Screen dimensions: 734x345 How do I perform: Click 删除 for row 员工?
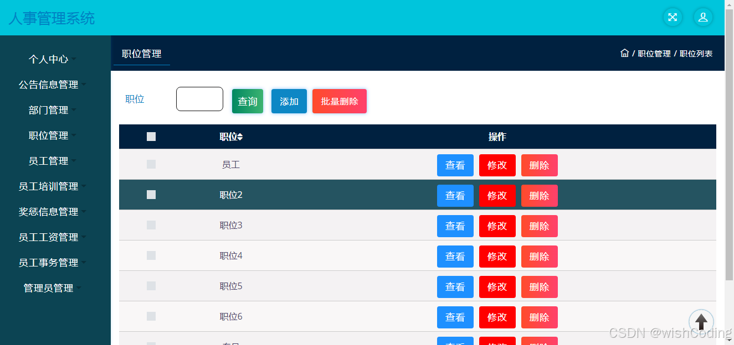540,165
